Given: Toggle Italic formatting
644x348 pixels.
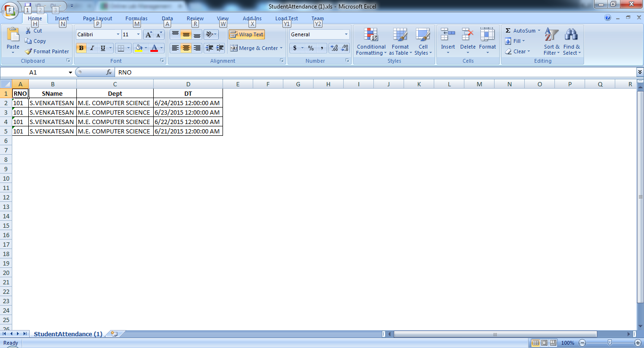Looking at the screenshot, I should point(92,48).
